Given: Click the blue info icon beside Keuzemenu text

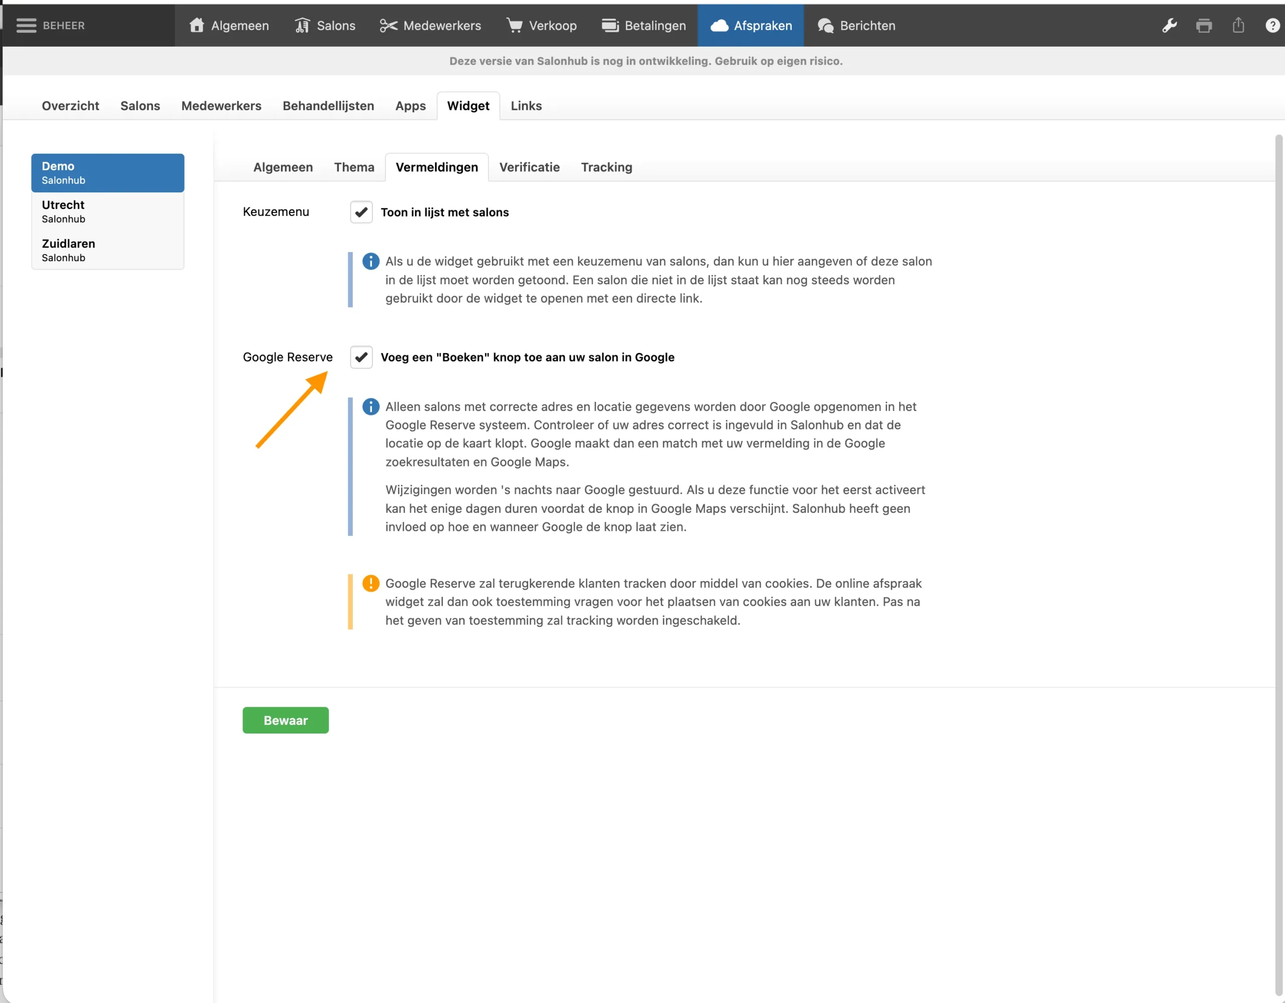Looking at the screenshot, I should pos(370,261).
